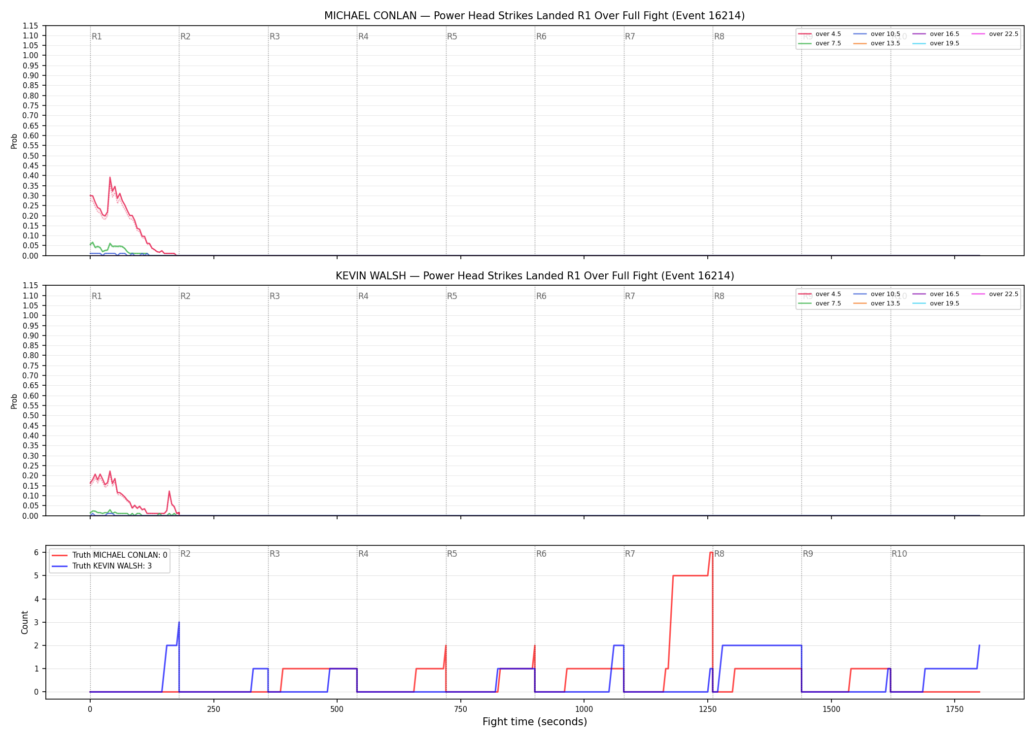The width and height of the screenshot is (1035, 739).
Task: Click the R5 round label in Conlan chart
Action: pyautogui.click(x=452, y=36)
